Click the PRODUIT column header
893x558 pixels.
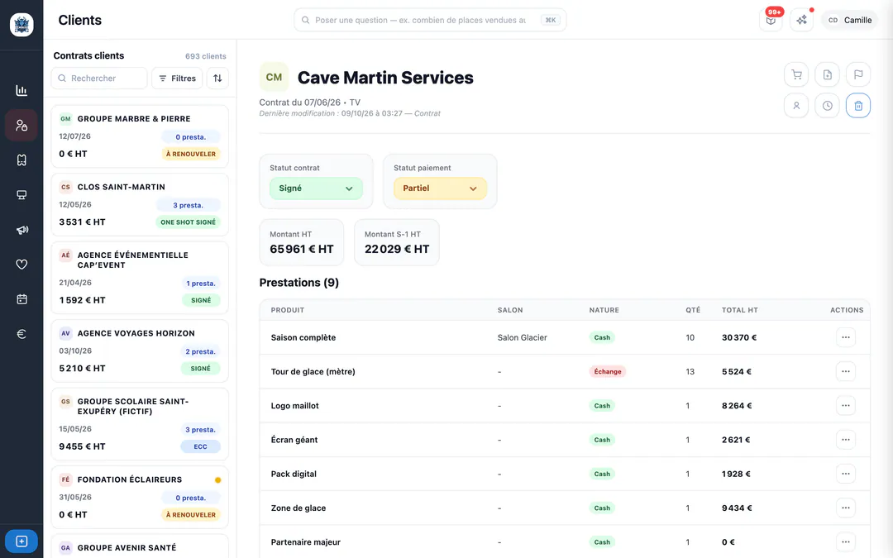tap(288, 310)
